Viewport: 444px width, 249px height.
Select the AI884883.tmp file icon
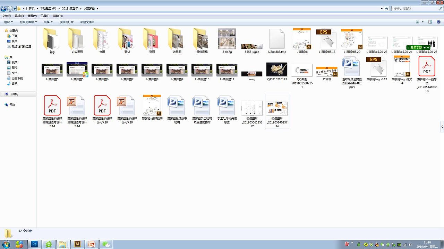[277, 39]
